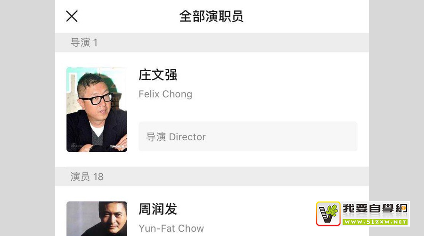Click the count 18 beside 演员
424x236 pixels.
point(98,177)
